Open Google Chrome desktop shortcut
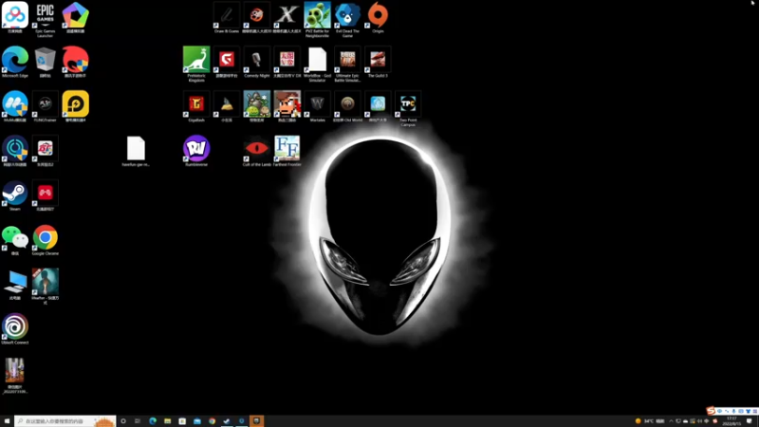The height and width of the screenshot is (427, 759). (45, 240)
